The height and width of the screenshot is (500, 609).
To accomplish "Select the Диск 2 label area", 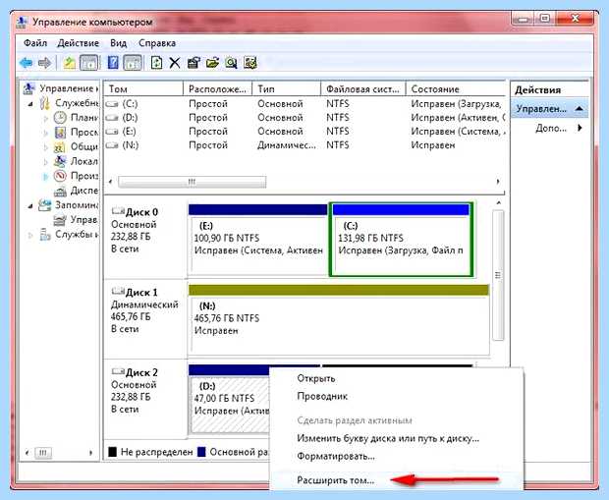I will click(x=145, y=399).
